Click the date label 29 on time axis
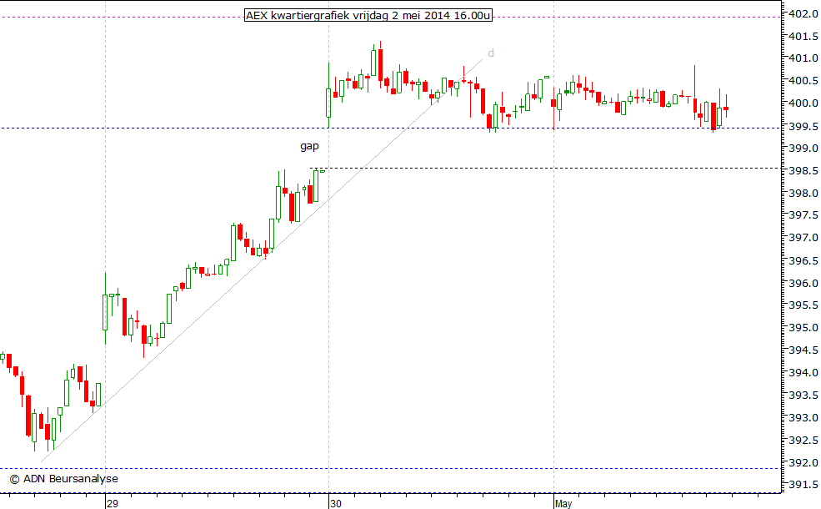Viewport: 821px width, 509px height. point(113,504)
